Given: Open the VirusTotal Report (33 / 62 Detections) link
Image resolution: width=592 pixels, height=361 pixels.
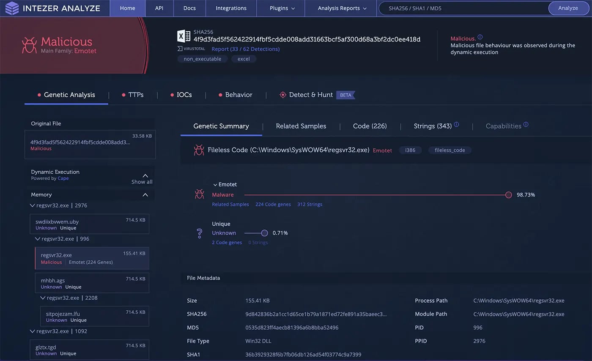Looking at the screenshot, I should coord(246,49).
